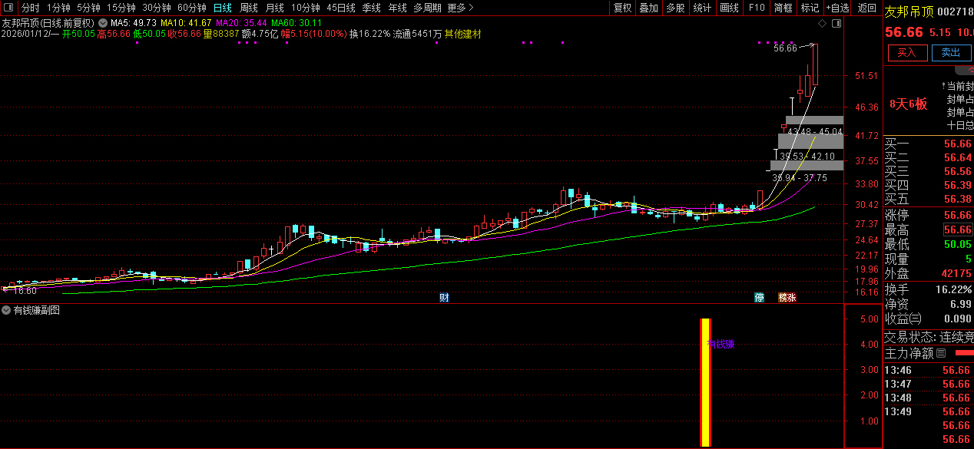Click the 标记 mark button

click(810, 8)
